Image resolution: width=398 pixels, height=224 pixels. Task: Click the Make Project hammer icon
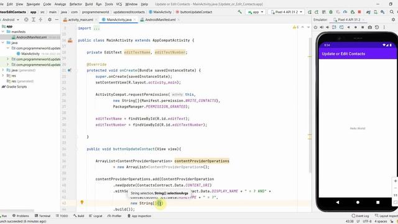[239, 12]
